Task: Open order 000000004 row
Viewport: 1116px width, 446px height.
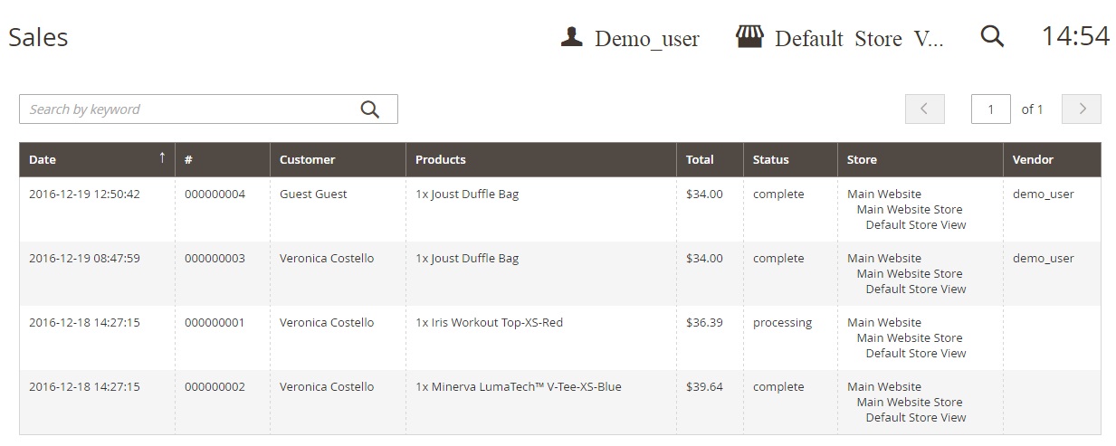Action: (215, 195)
